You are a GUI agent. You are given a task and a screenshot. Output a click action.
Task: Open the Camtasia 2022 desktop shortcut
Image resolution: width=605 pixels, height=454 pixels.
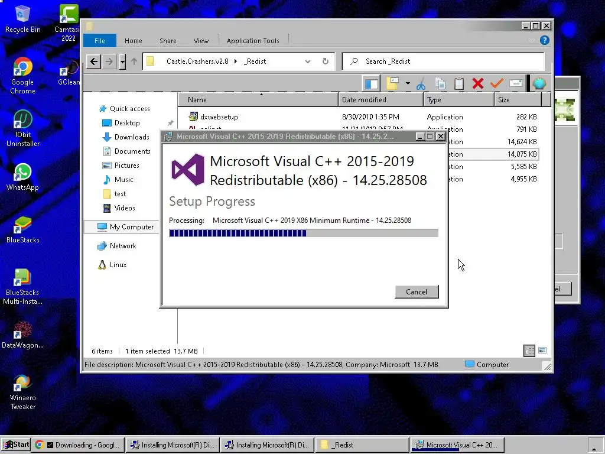click(69, 23)
